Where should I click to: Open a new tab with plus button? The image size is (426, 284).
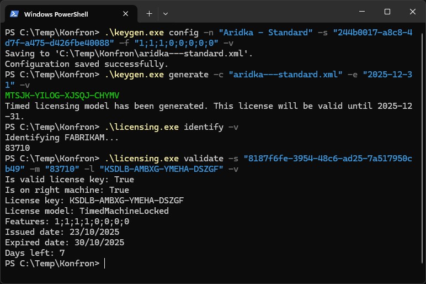coord(149,13)
